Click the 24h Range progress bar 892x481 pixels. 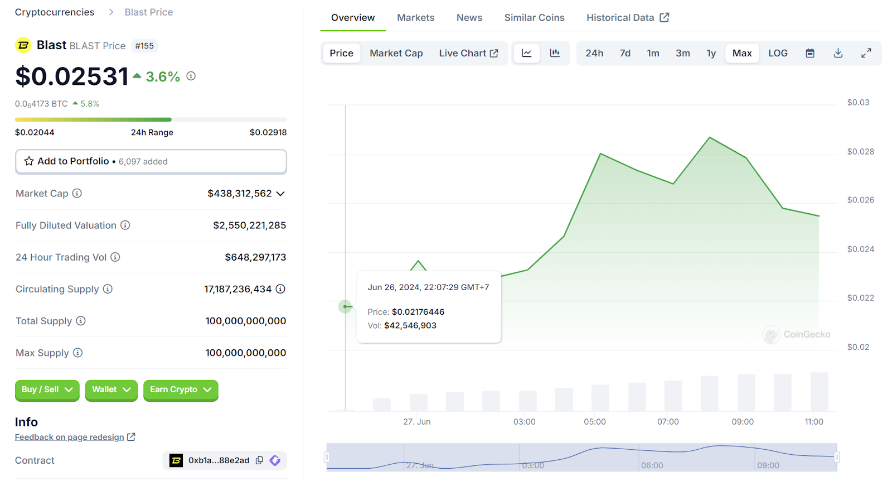tap(151, 119)
